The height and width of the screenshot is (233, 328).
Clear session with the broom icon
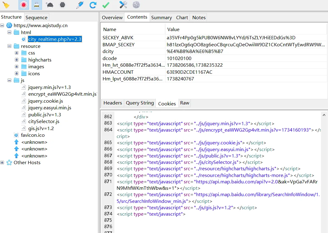point(6,5)
